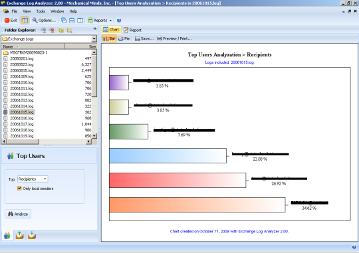359x253 pixels.
Task: Open the Reports dropdown in toolbar
Action: (100, 21)
